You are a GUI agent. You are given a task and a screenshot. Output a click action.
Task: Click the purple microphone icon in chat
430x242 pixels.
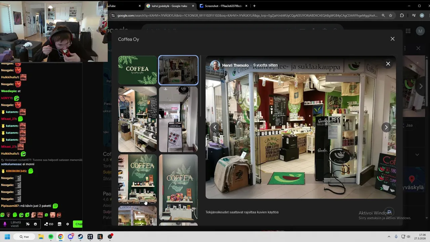pos(5,224)
